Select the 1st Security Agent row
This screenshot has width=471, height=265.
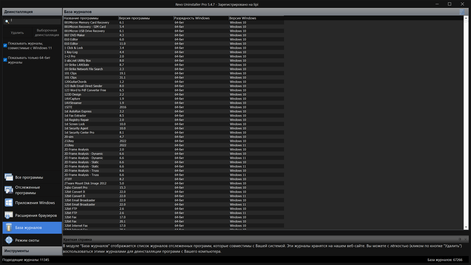174,128
